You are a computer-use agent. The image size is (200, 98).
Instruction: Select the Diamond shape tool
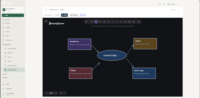point(104,22)
